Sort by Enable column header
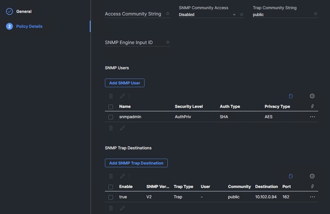Screen dimensions: 330x214 coord(126,186)
